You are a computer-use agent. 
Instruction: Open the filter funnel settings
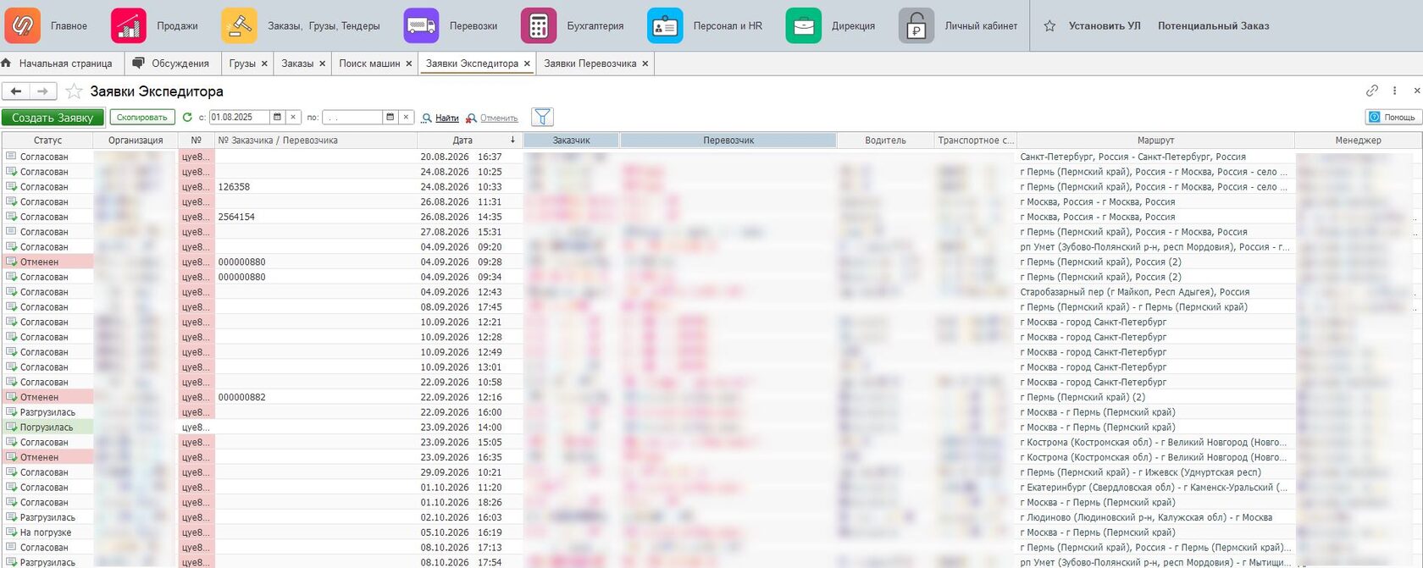pos(542,118)
